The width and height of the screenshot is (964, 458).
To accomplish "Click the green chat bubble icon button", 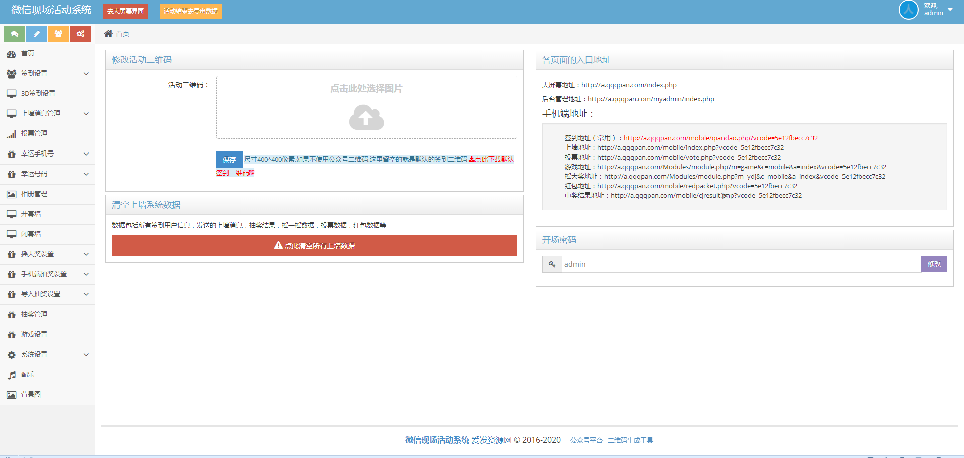I will [x=14, y=34].
